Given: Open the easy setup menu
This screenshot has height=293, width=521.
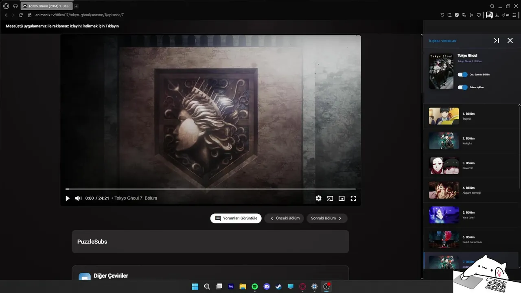Looking at the screenshot, I should click(514, 15).
